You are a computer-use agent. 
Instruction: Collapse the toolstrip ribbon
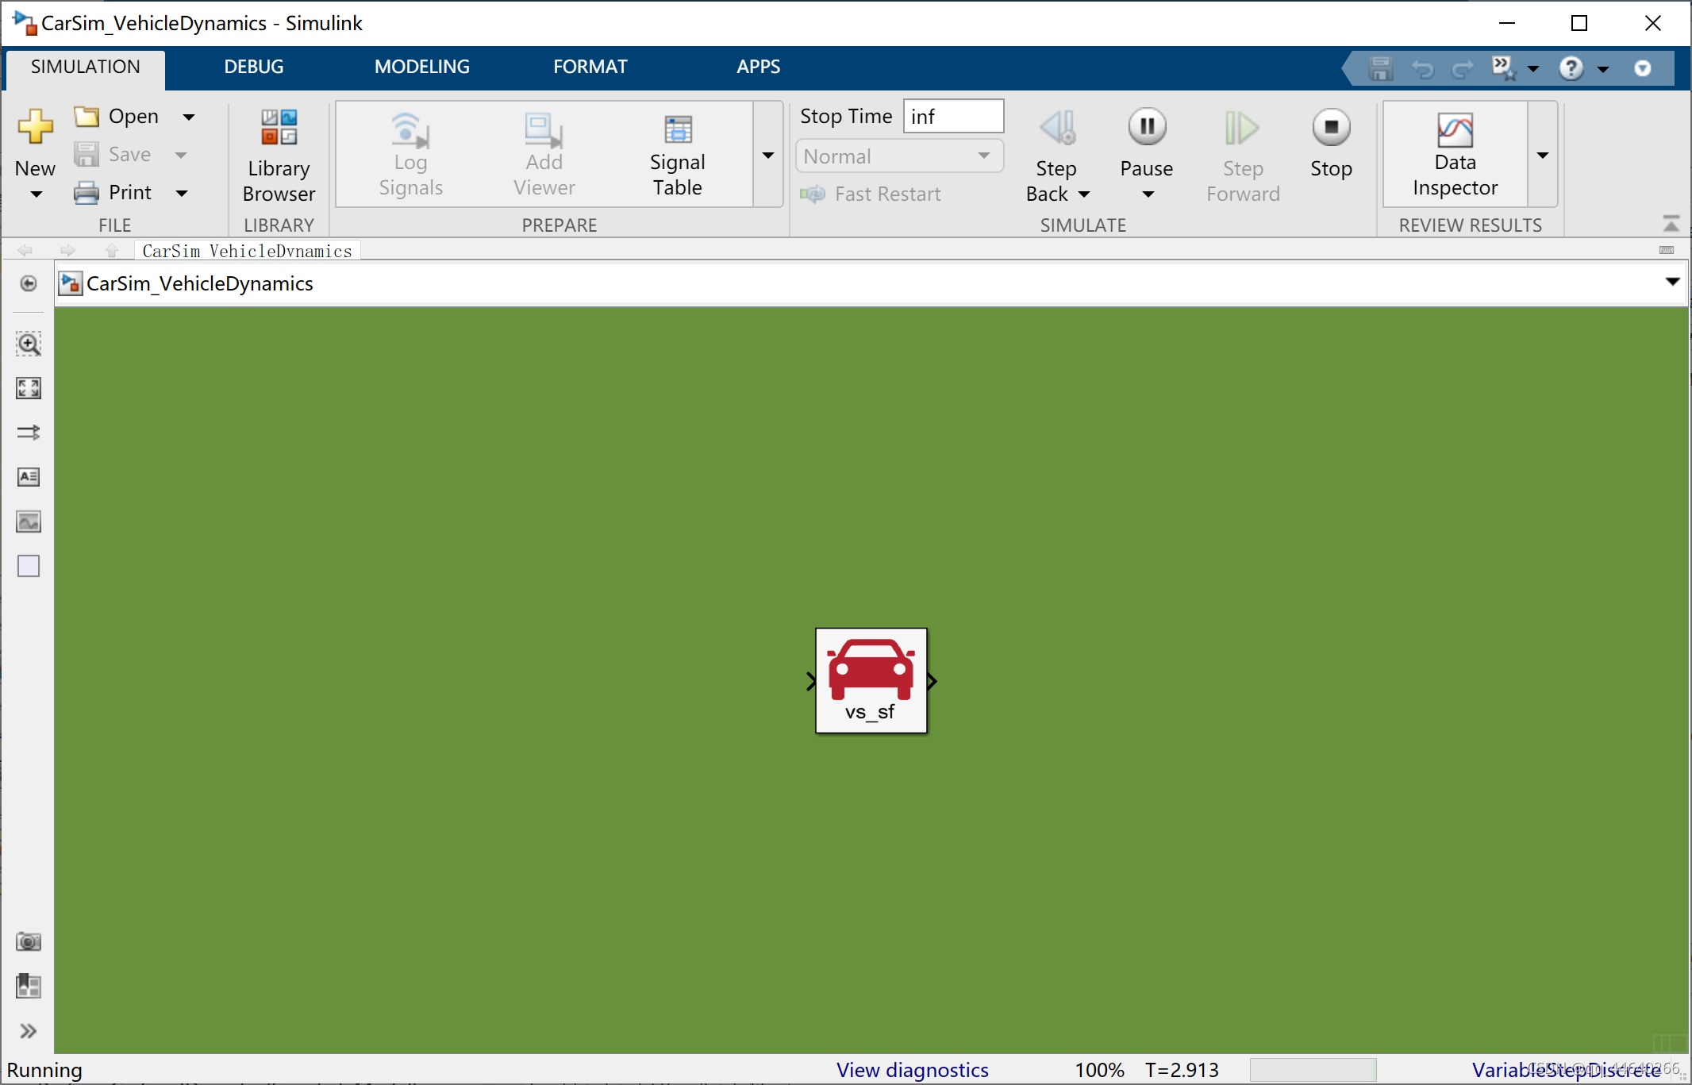tap(1671, 225)
